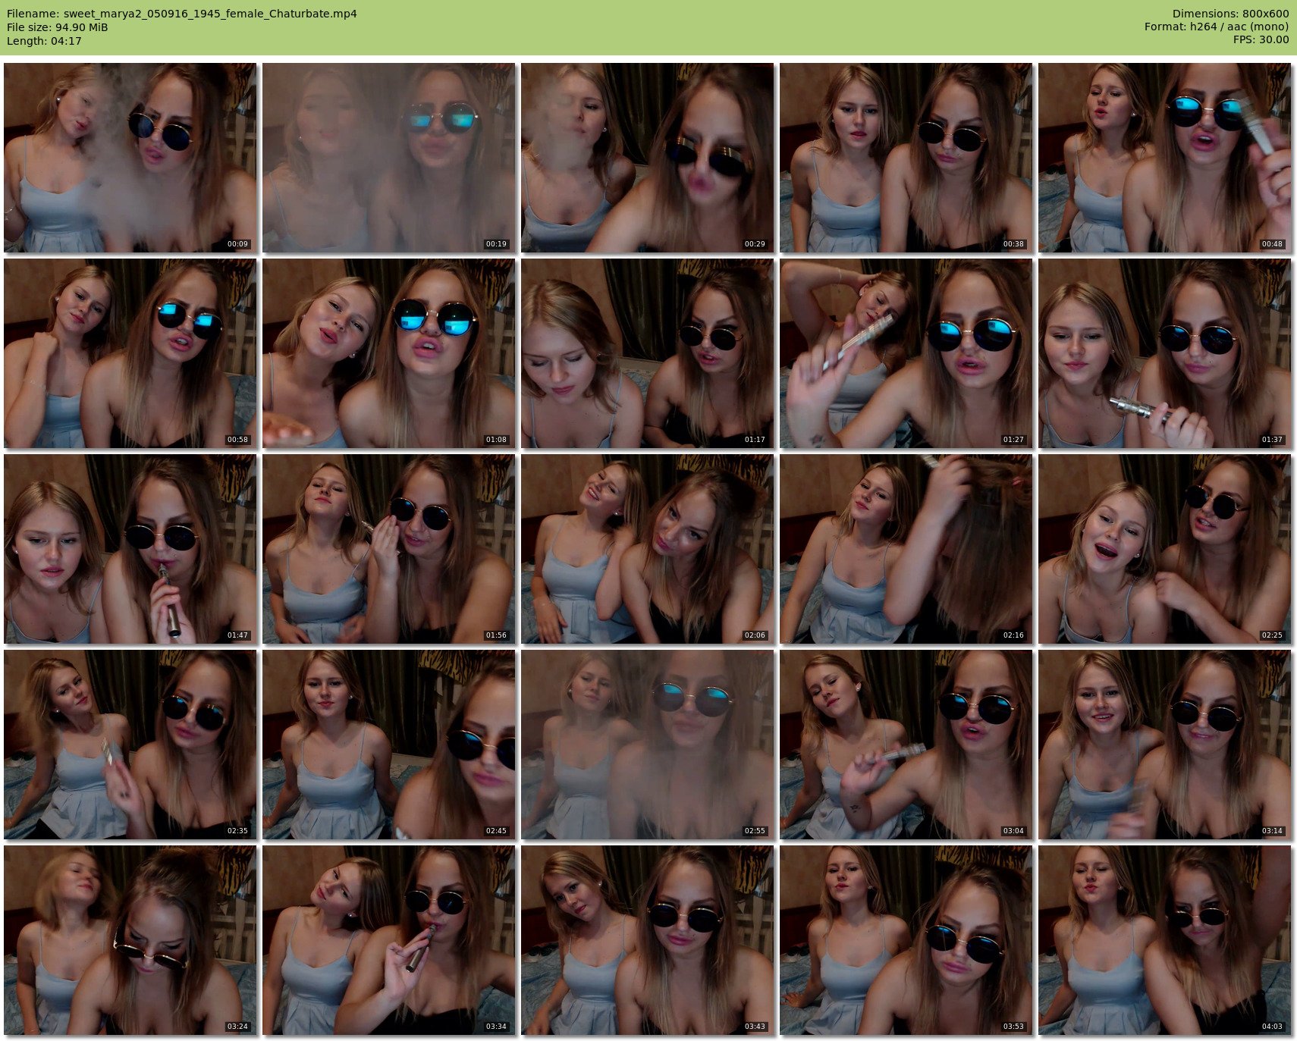This screenshot has height=1041, width=1297.
Task: Click the 'Length: 04:17' text
Action: 44,41
